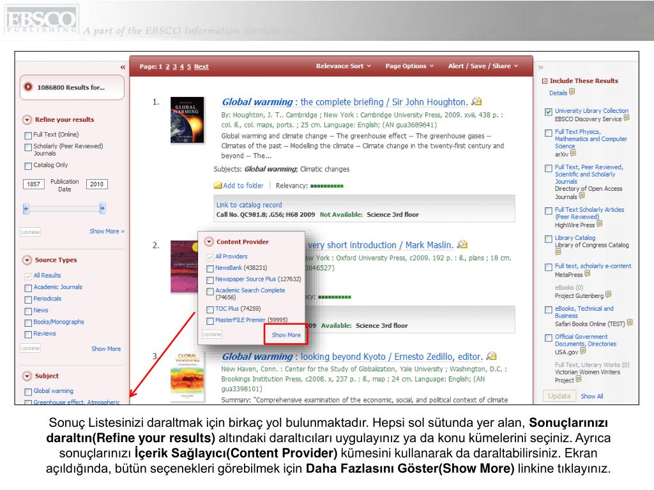This screenshot has height=490, width=654.
Task: Click the preview magnifier icon beside Sir John Houghton title
Action: pyautogui.click(x=476, y=101)
